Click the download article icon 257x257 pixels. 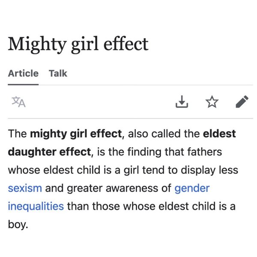[x=182, y=102]
